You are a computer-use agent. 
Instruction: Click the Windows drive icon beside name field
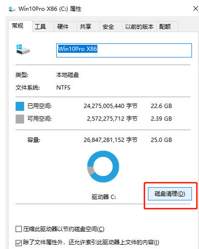pyautogui.click(x=23, y=50)
